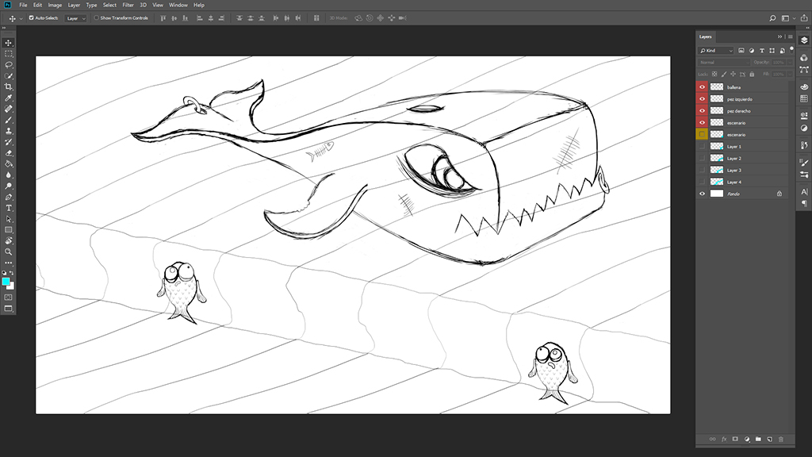Viewport: 812px width, 457px height.
Task: Show Layer 1 visibility
Action: pyautogui.click(x=702, y=147)
